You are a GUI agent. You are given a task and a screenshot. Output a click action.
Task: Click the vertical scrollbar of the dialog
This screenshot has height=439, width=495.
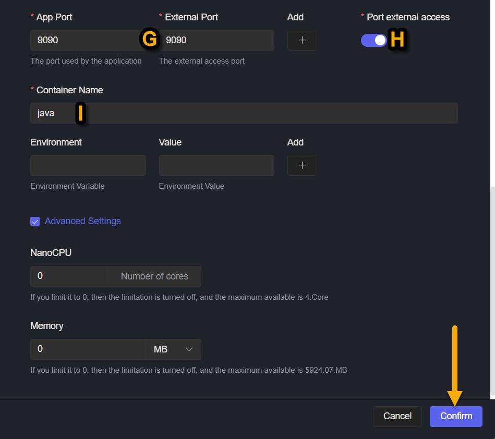tap(492, 292)
